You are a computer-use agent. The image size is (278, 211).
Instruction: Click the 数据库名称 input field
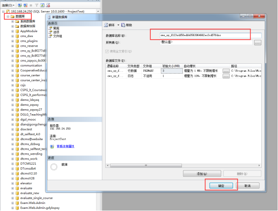tap(206, 35)
